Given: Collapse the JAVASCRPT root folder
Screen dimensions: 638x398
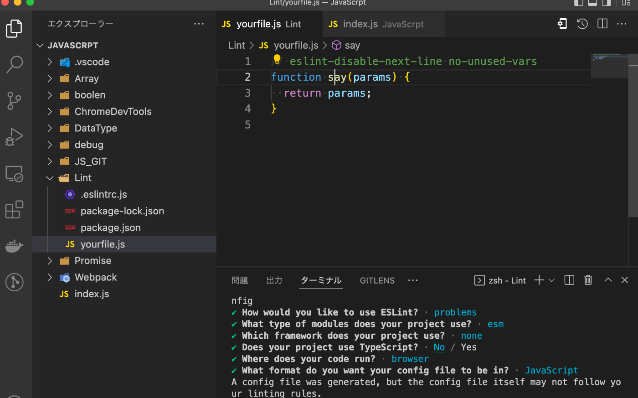Looking at the screenshot, I should [x=40, y=46].
